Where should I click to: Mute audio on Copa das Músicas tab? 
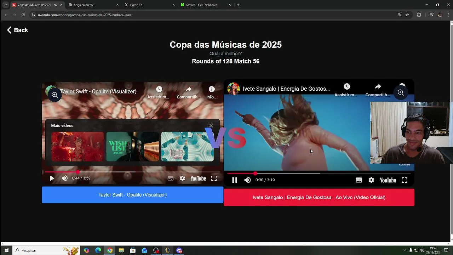click(56, 5)
